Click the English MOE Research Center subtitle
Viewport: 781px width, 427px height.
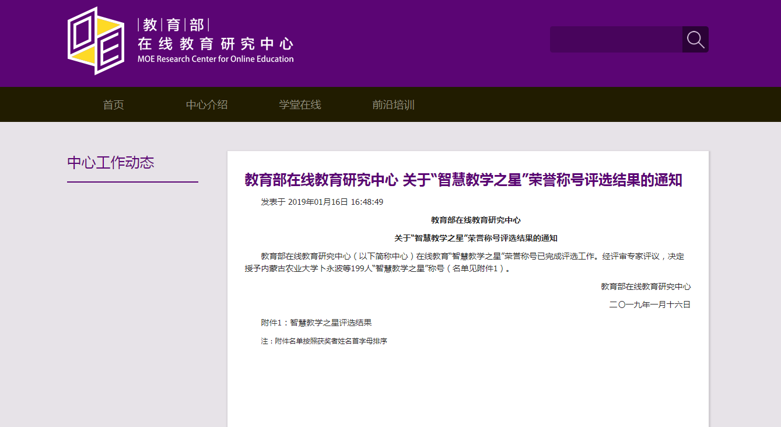click(x=215, y=59)
